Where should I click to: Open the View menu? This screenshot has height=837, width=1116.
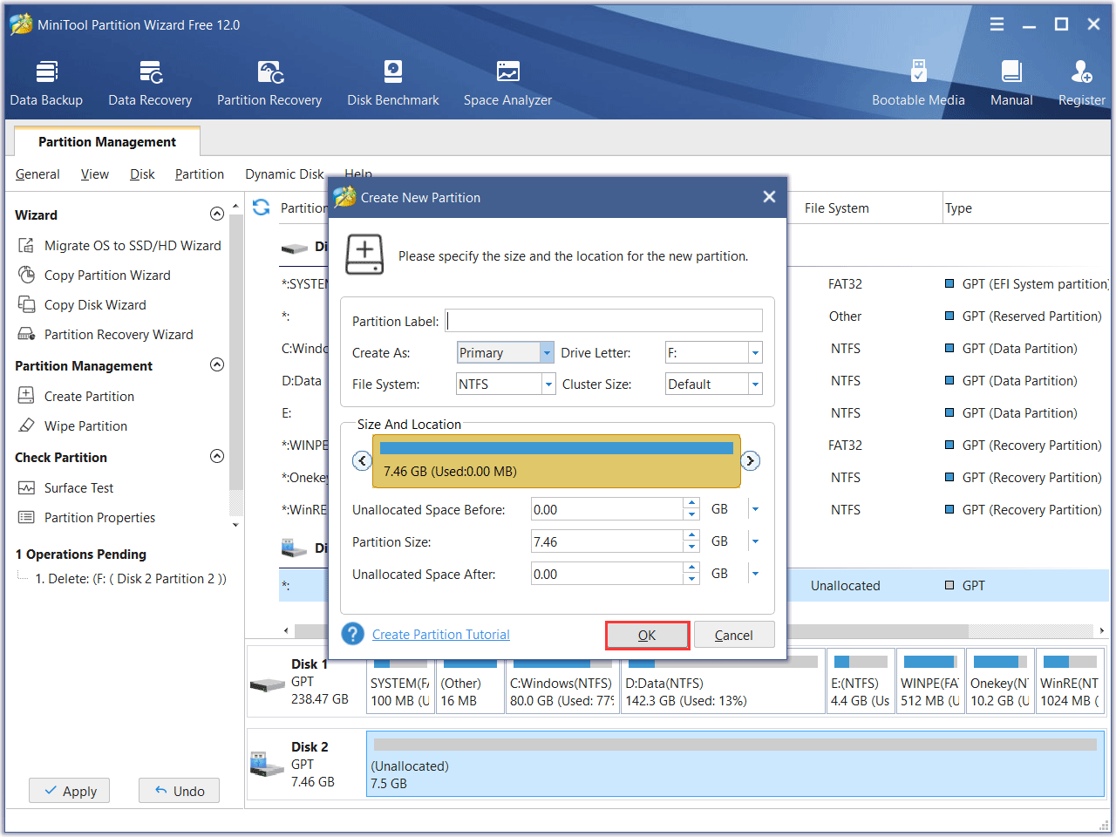point(95,174)
